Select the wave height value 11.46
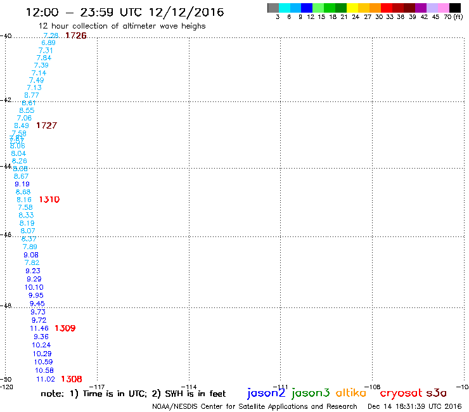The width and height of the screenshot is (469, 412). 39,328
